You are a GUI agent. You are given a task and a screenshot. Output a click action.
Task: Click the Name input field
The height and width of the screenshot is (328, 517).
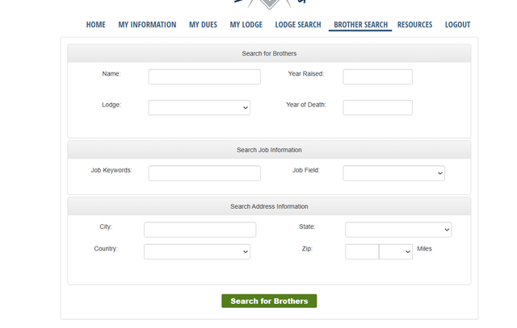204,77
